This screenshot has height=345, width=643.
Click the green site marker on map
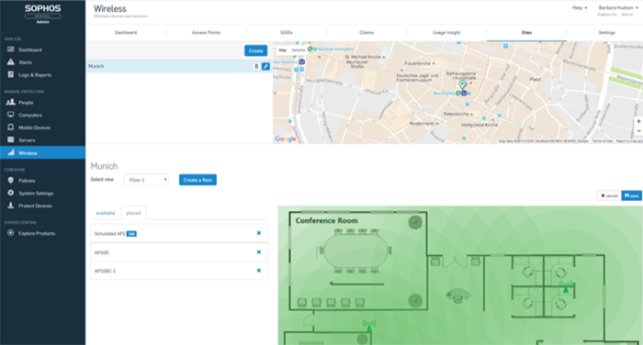462,84
